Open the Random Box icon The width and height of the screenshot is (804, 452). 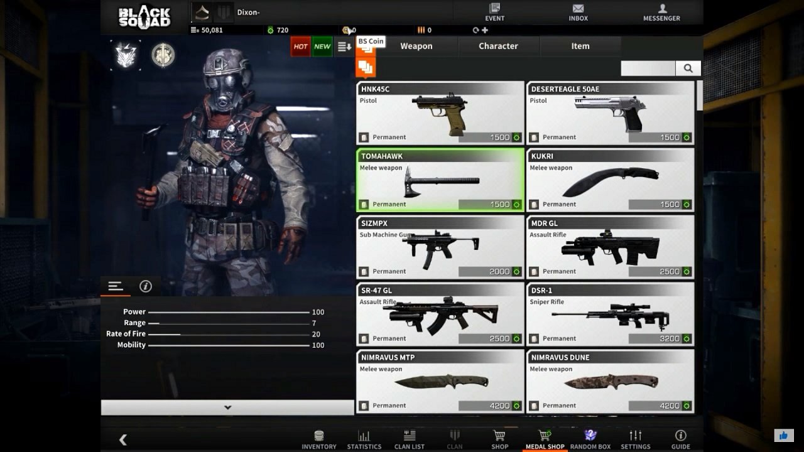(x=590, y=436)
